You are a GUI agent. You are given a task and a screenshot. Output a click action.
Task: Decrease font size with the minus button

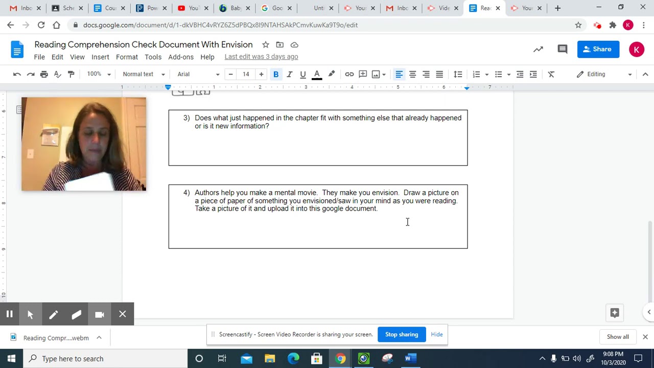(x=230, y=74)
